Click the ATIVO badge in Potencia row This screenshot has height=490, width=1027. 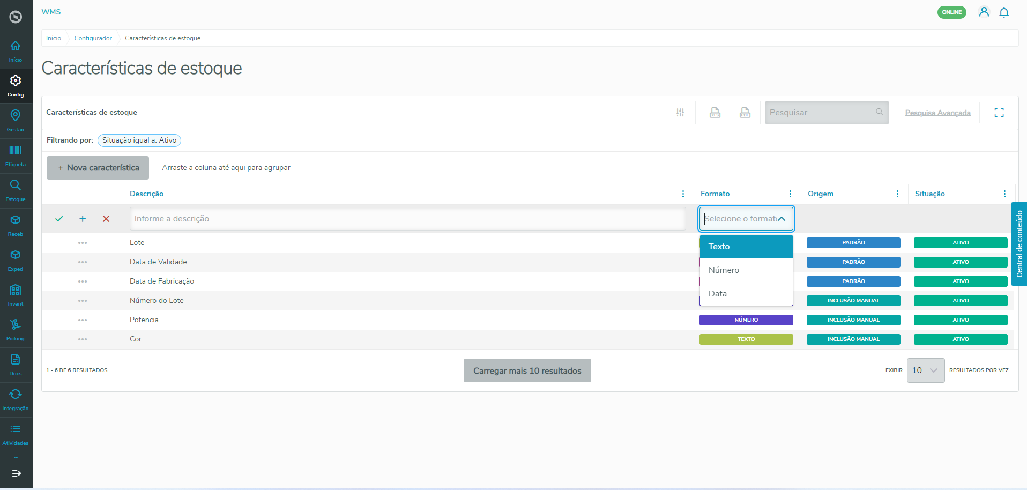[961, 320]
